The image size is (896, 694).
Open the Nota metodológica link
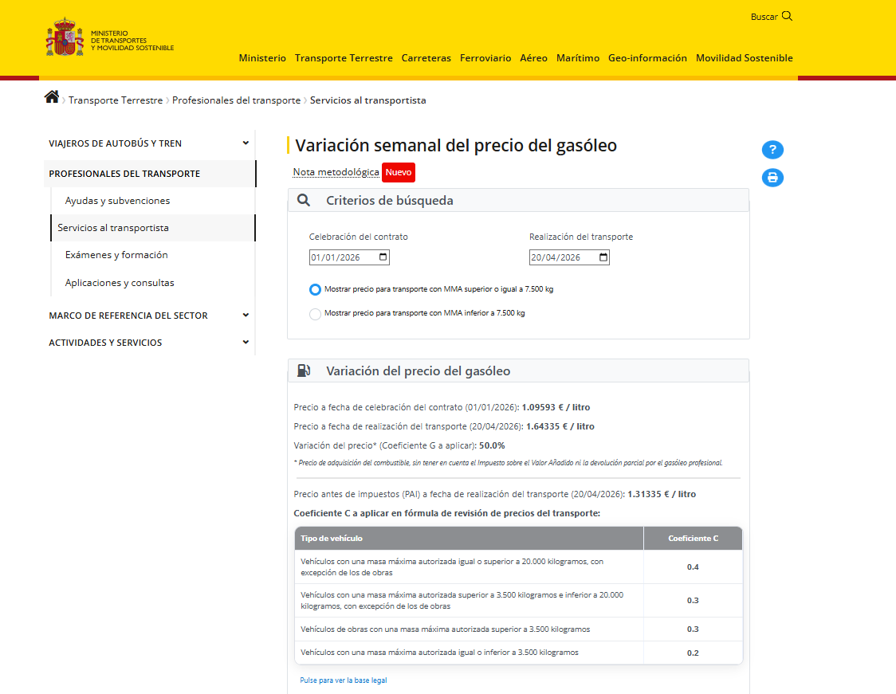[x=336, y=172]
